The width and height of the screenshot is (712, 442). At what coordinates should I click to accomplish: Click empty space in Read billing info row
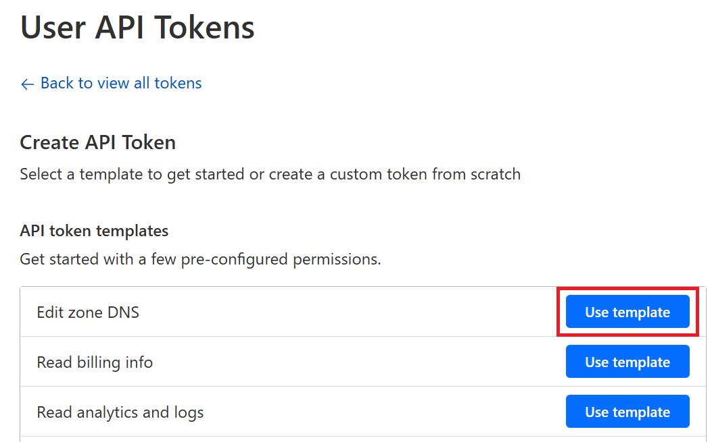tap(338, 362)
